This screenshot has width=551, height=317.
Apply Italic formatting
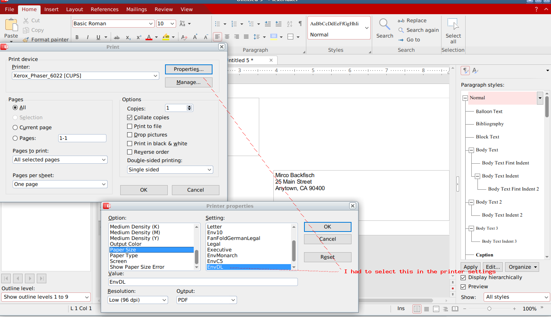(88, 37)
